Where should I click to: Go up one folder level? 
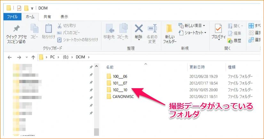pyautogui.click(x=33, y=58)
